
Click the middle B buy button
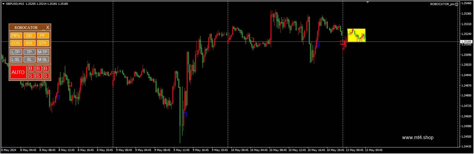click(x=38, y=68)
